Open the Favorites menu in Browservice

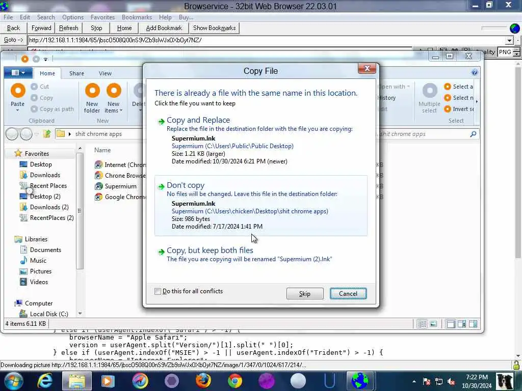pos(102,17)
